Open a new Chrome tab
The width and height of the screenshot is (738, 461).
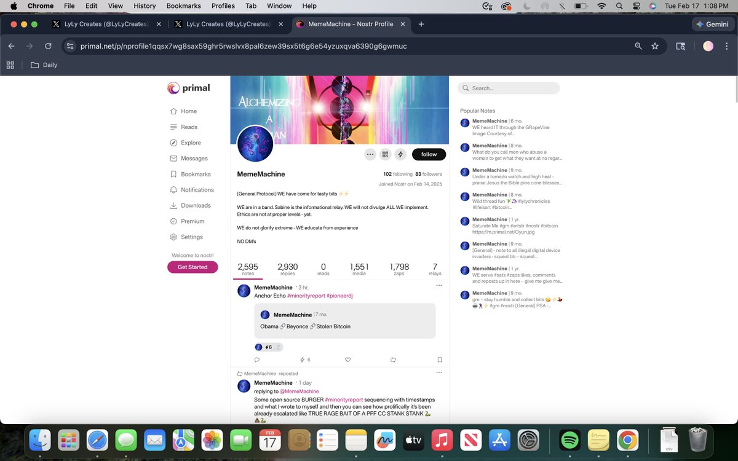coord(421,25)
